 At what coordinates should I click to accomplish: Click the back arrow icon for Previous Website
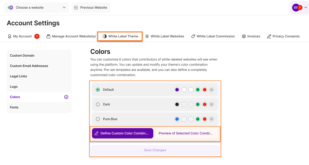[76, 8]
